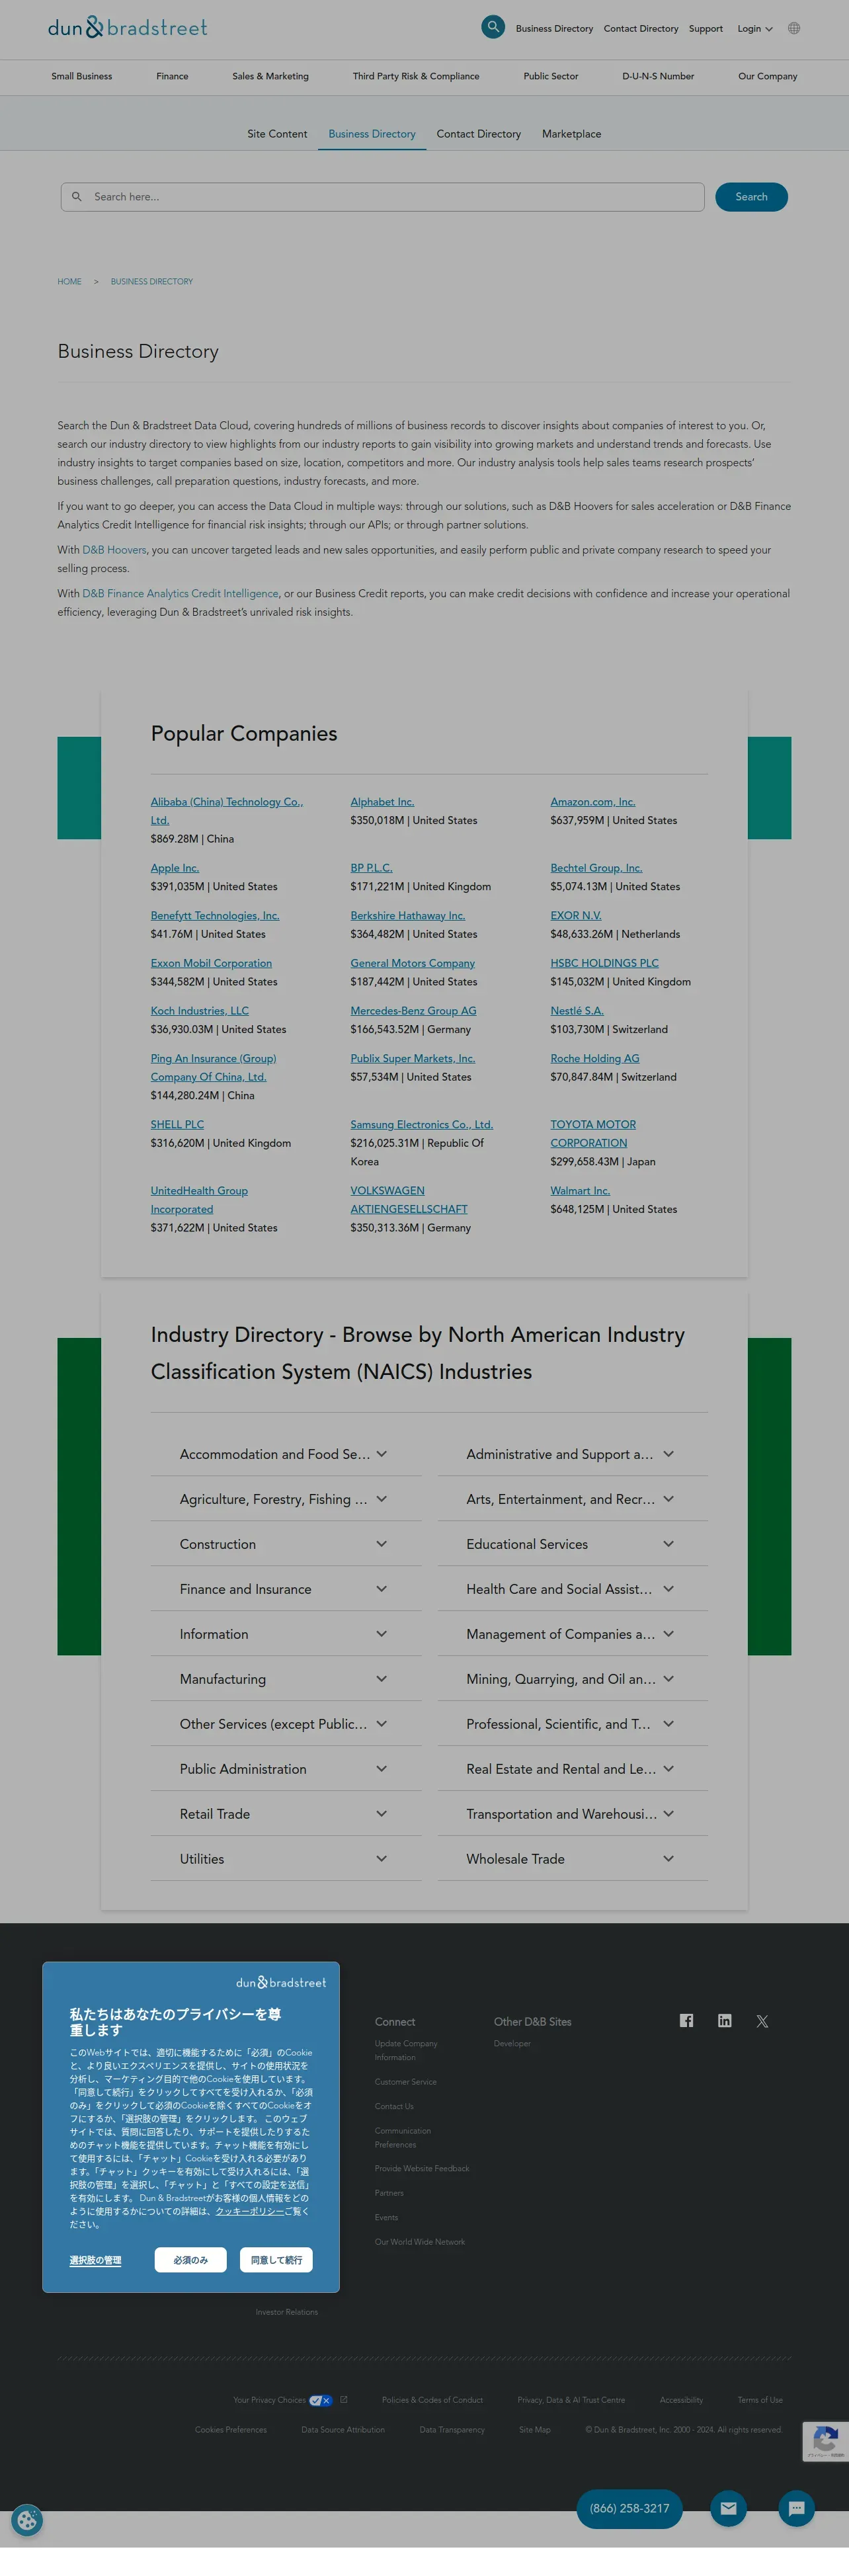Click the Search here input field

383,197
